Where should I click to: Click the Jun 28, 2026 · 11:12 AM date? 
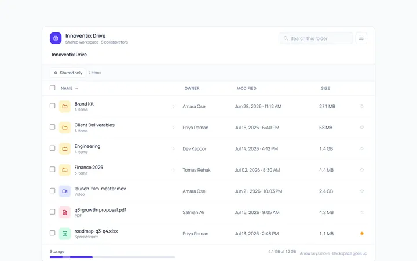click(258, 106)
